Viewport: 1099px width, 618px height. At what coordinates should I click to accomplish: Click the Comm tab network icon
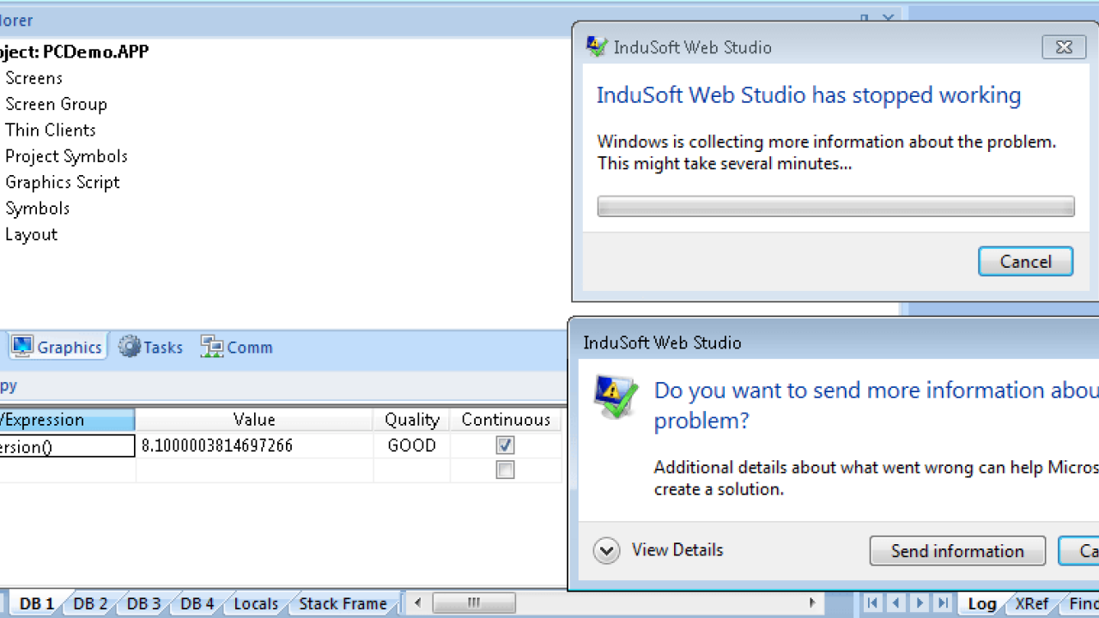[x=212, y=347]
